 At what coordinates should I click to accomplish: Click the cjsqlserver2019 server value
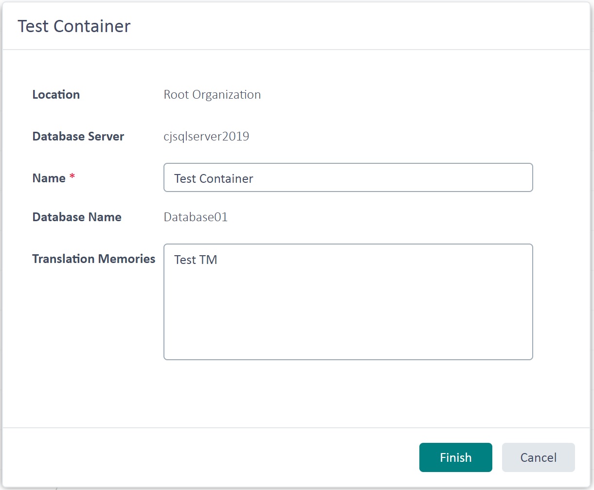pos(206,137)
